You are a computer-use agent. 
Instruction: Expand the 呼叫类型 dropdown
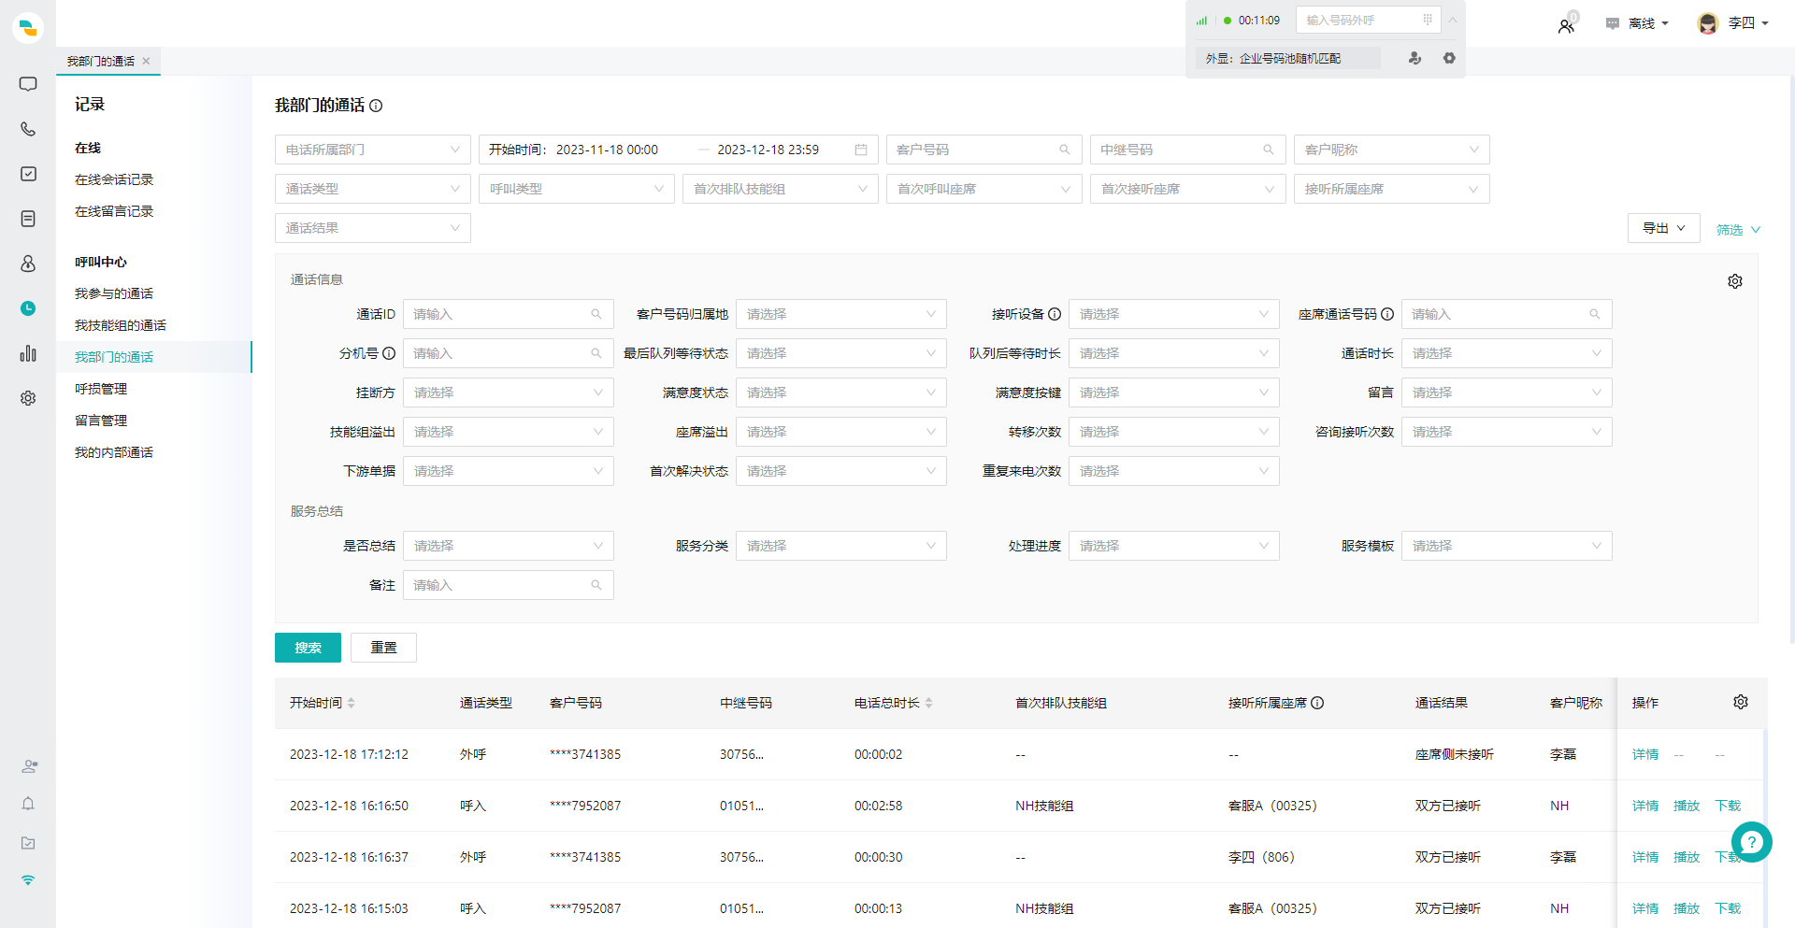(x=577, y=189)
